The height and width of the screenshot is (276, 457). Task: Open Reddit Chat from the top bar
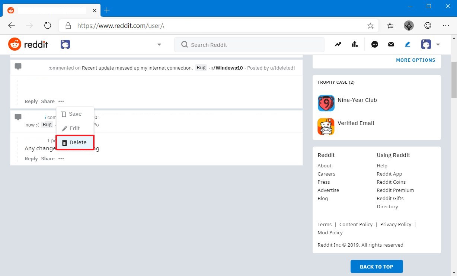[x=374, y=44]
